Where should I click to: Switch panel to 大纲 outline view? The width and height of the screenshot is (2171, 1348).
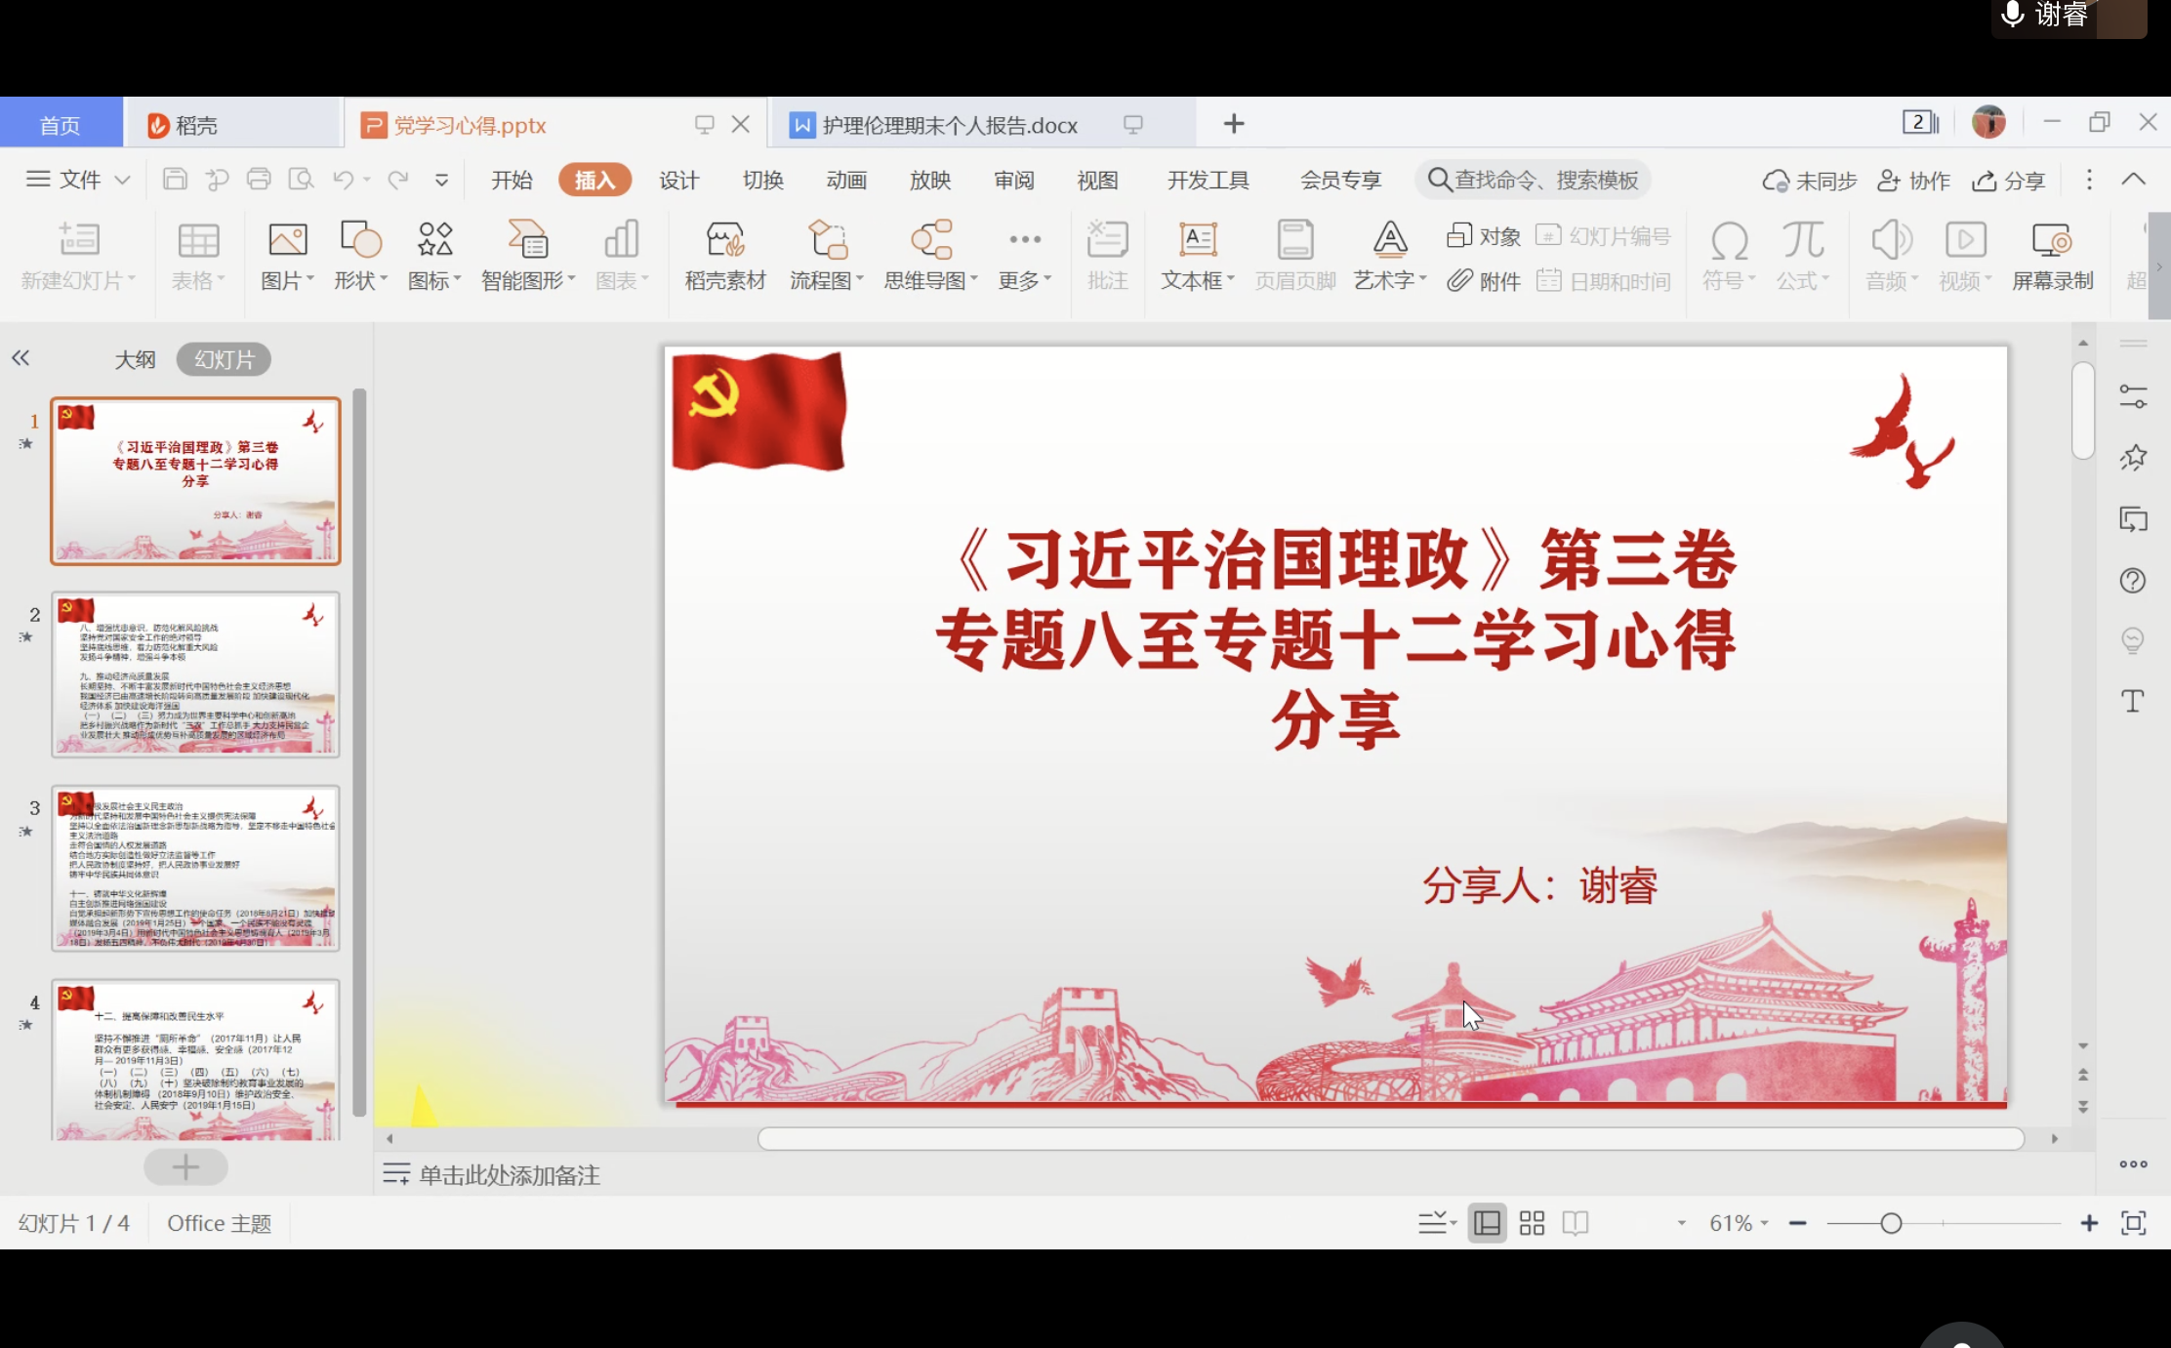pos(135,359)
